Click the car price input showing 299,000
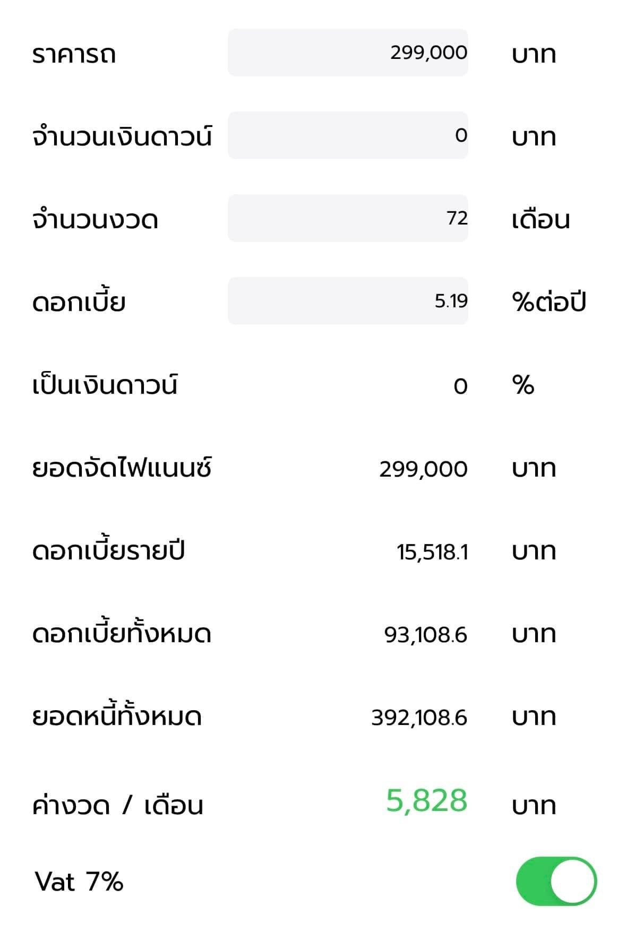This screenshot has height=932, width=626. tap(348, 53)
